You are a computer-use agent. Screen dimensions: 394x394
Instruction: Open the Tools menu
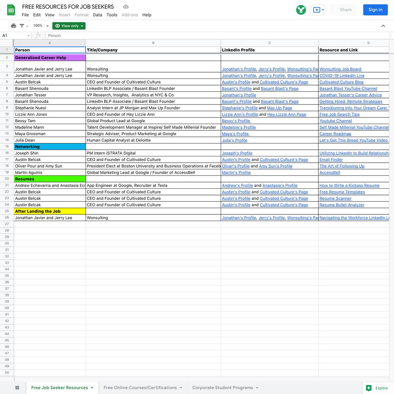pyautogui.click(x=112, y=15)
